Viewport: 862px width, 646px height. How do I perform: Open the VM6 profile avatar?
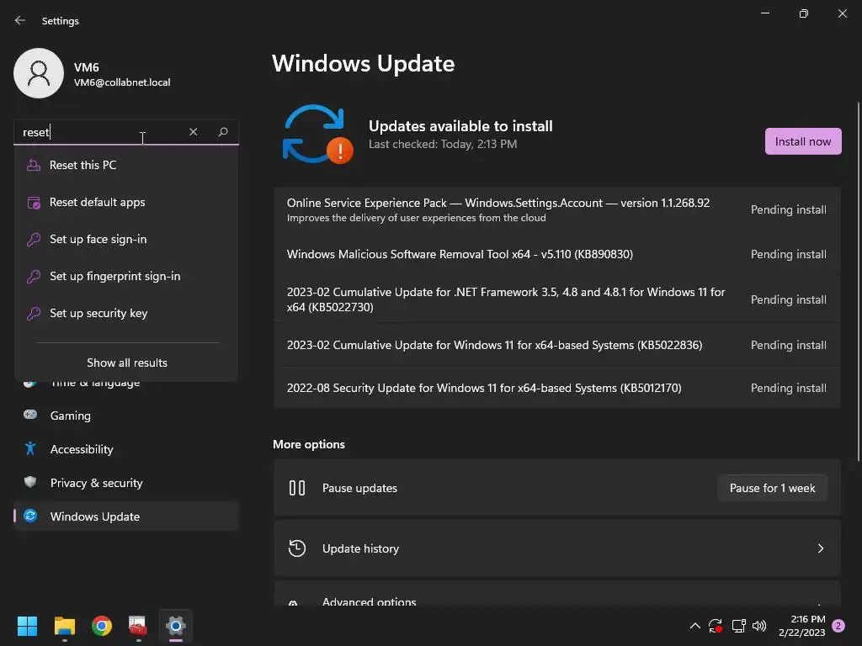pyautogui.click(x=39, y=73)
